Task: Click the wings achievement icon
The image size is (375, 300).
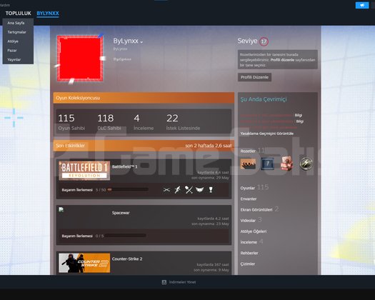Action: [200, 190]
